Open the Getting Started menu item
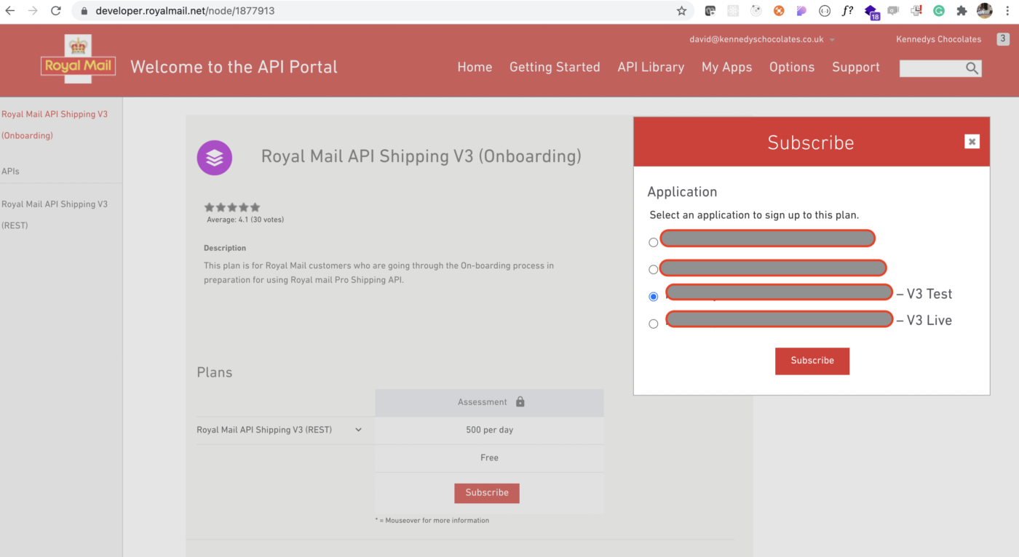The height and width of the screenshot is (557, 1019). tap(555, 67)
